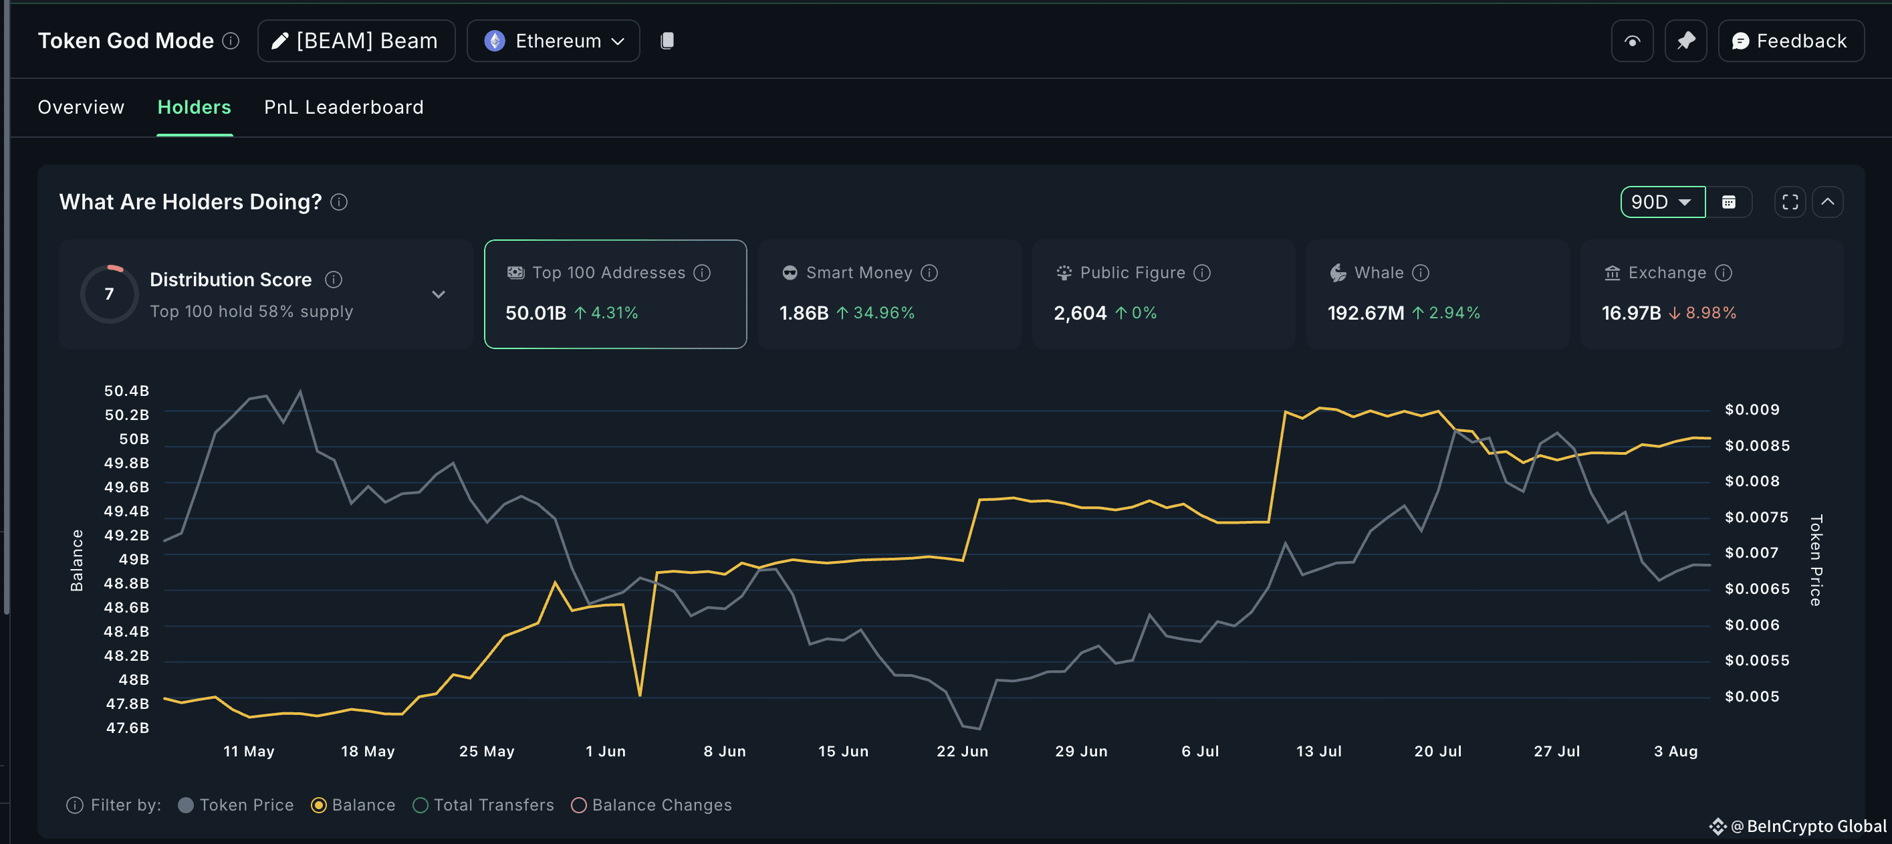1892x844 pixels.
Task: Open the Feedback button
Action: (x=1790, y=41)
